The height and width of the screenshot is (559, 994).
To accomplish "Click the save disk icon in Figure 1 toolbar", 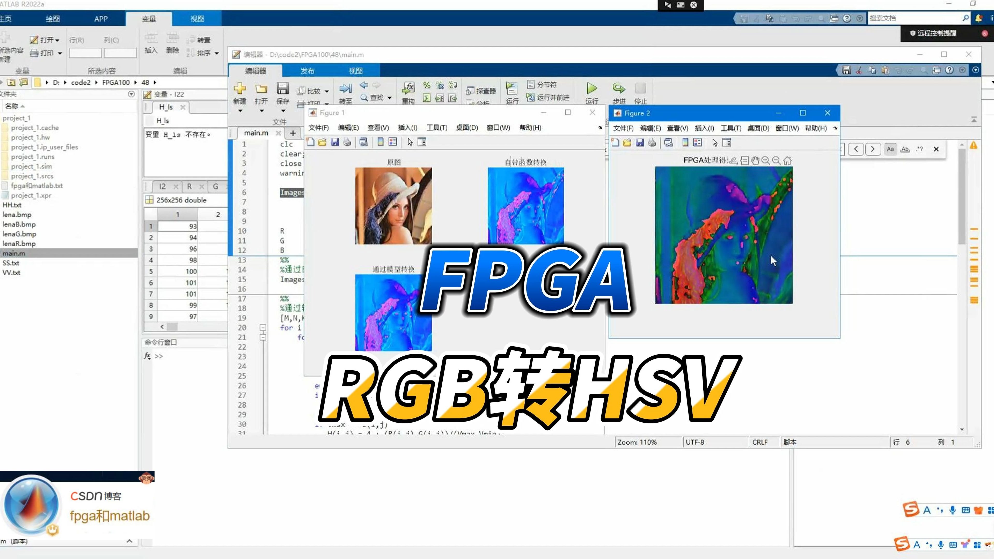I will tap(335, 142).
